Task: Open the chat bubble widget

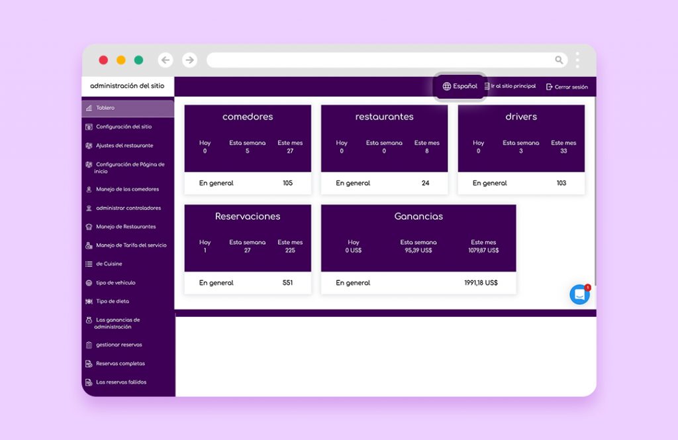Action: (579, 295)
